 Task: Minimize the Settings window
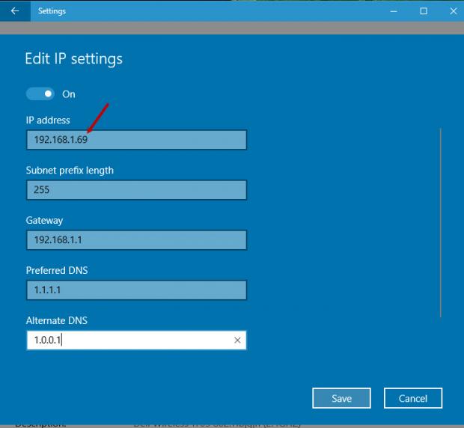389,11
